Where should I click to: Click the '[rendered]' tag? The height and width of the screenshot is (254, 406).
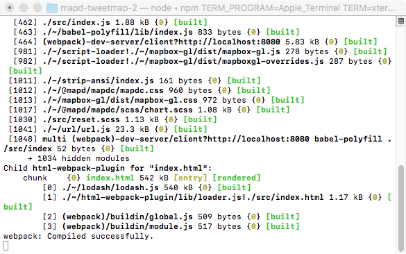pyautogui.click(x=237, y=178)
